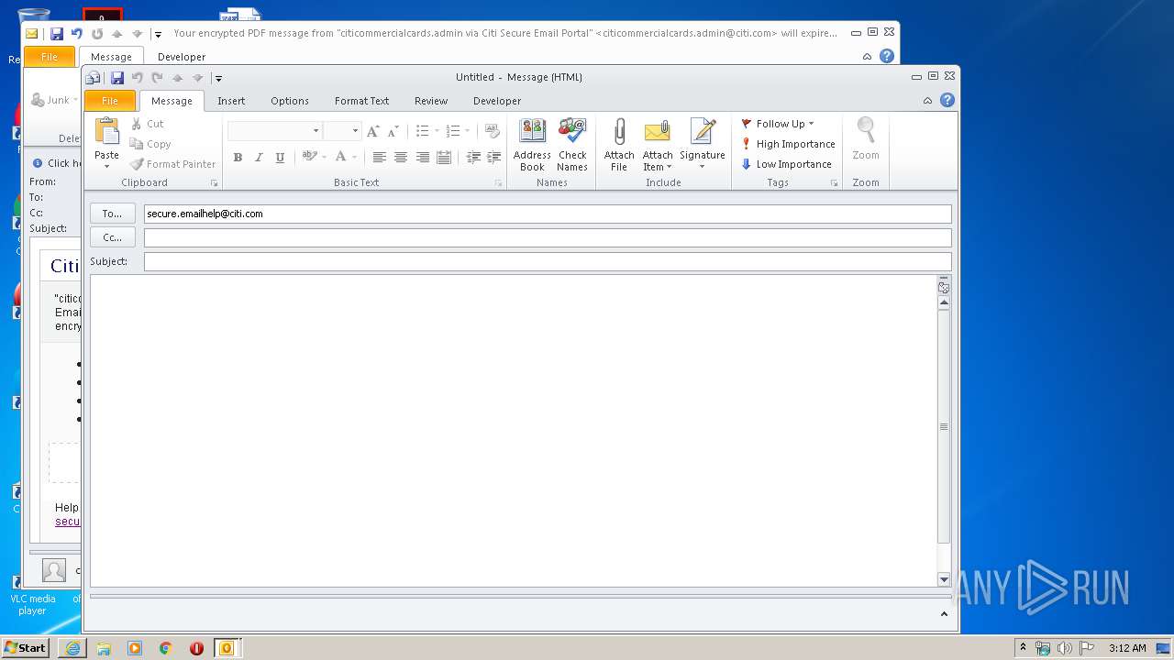Open the Tags dialog launcher
1174x660 pixels.
(x=835, y=183)
